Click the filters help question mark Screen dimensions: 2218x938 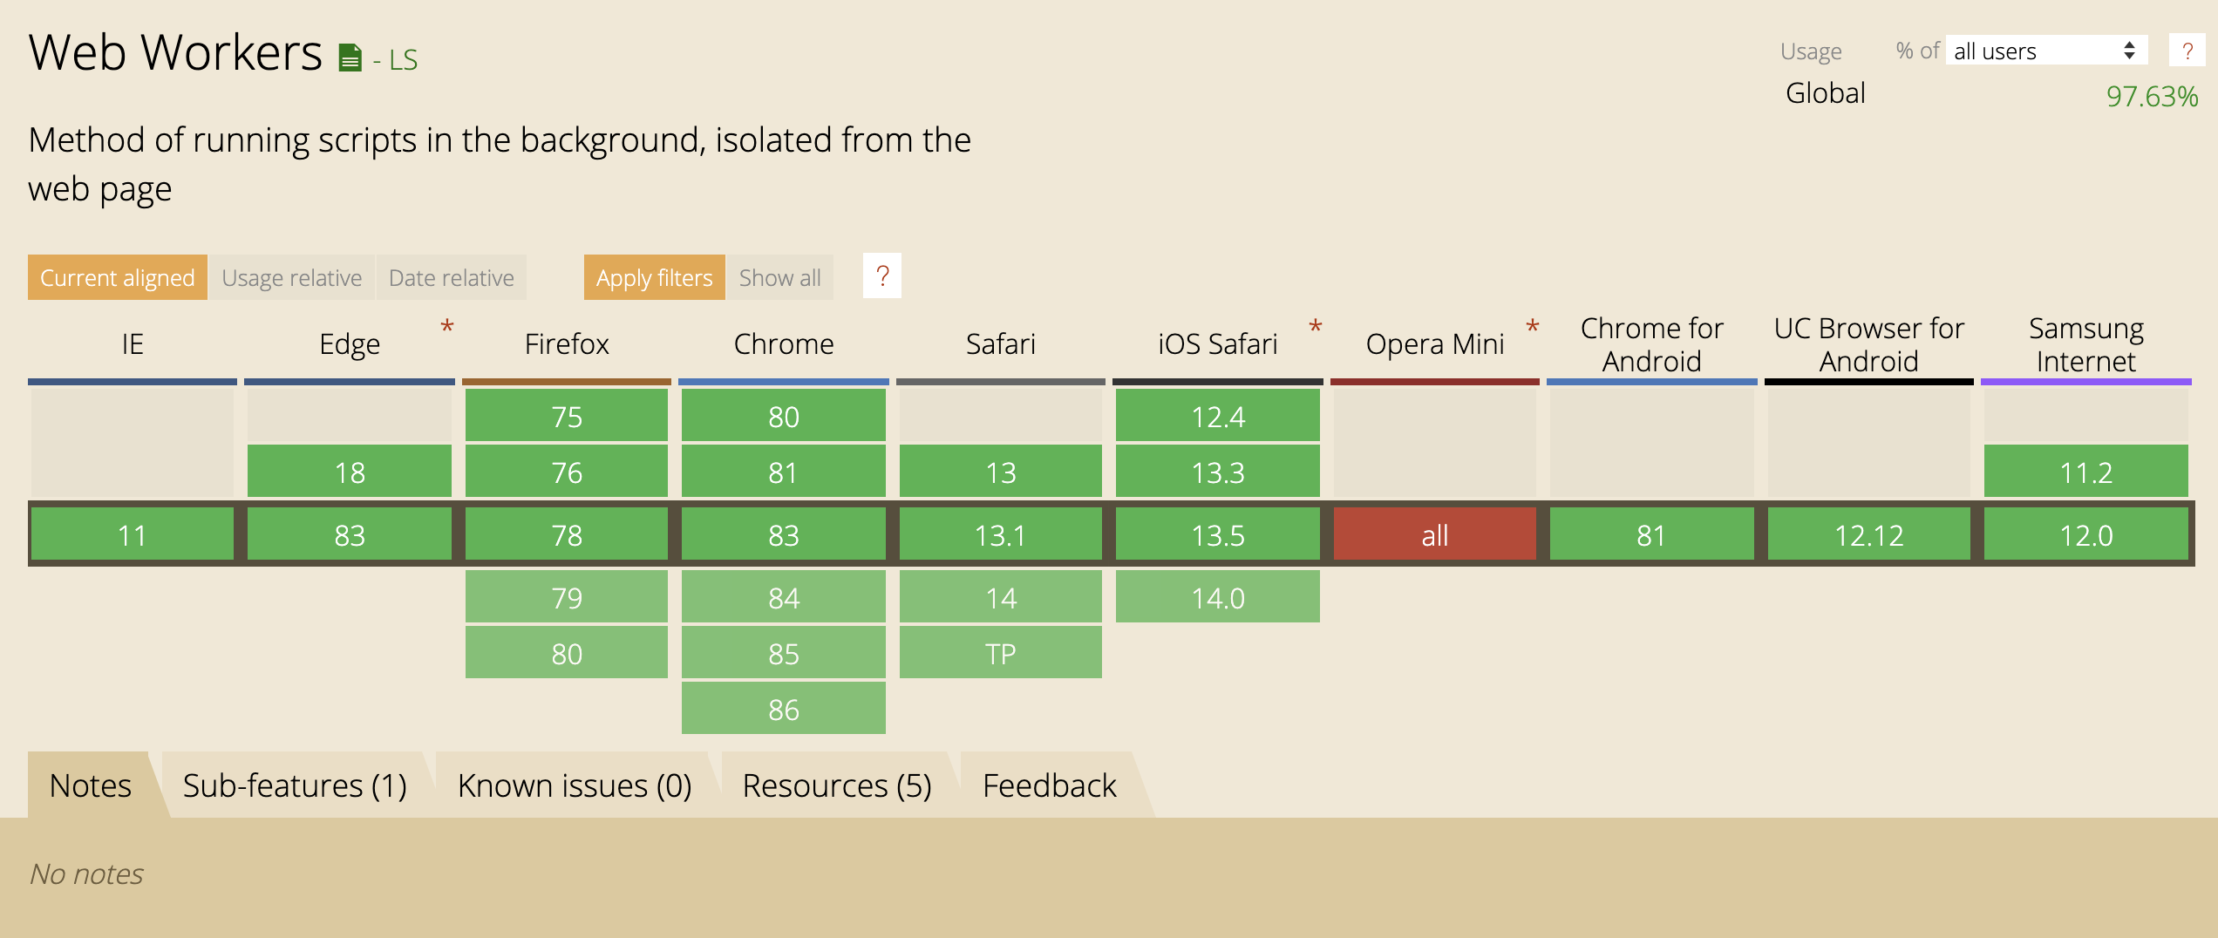[882, 276]
